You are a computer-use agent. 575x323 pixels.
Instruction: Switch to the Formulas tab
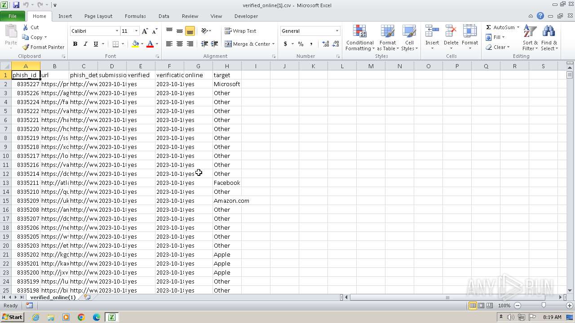coord(135,16)
